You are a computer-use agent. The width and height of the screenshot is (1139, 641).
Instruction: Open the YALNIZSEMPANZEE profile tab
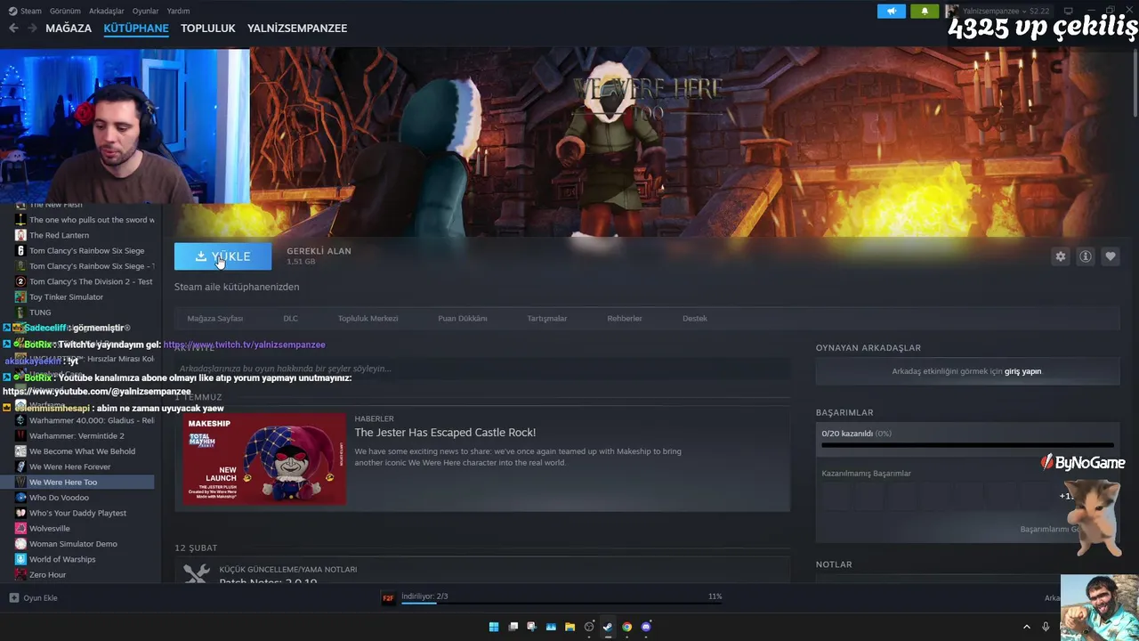pyautogui.click(x=297, y=28)
